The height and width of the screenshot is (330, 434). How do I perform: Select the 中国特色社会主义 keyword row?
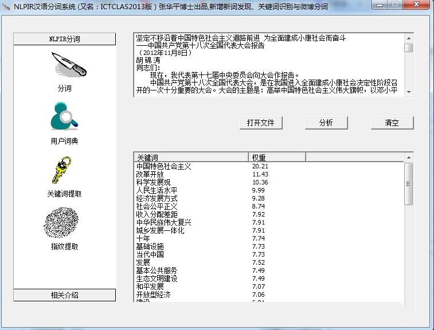(268, 166)
